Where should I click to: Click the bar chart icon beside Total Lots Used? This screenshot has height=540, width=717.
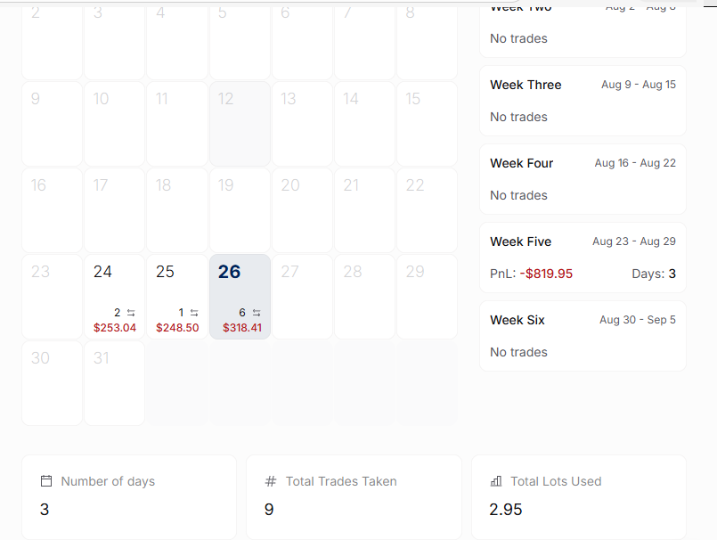click(x=496, y=481)
